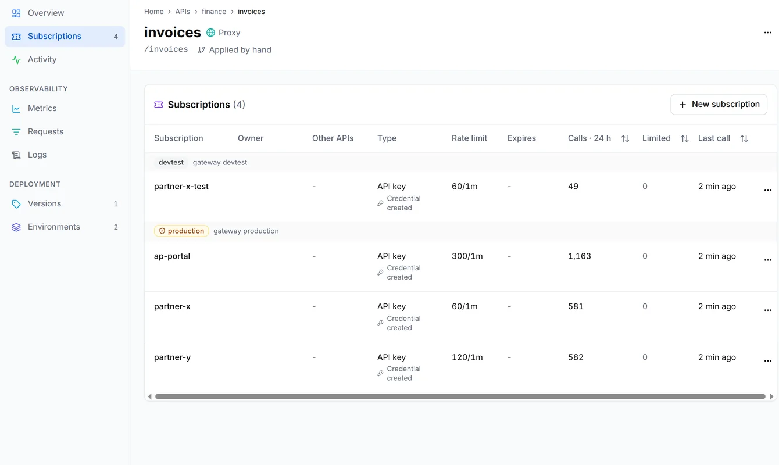Click the devtest environment badge
This screenshot has height=465, width=779.
pyautogui.click(x=171, y=162)
